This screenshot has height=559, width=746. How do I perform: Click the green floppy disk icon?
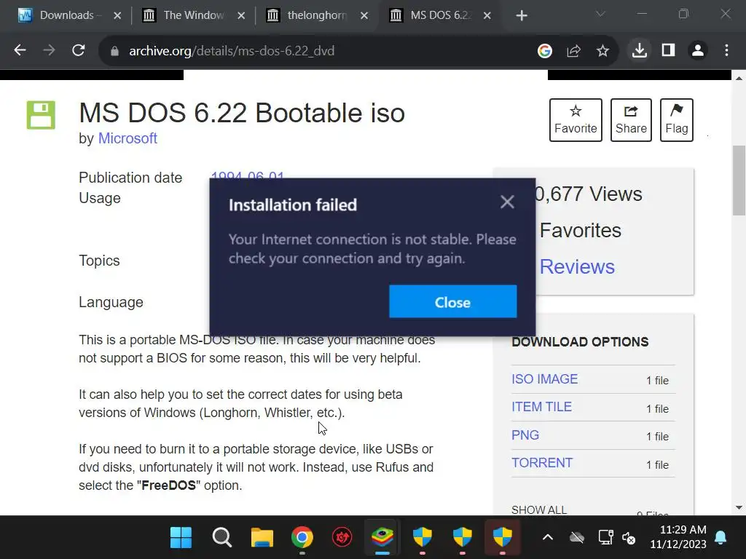pyautogui.click(x=41, y=115)
